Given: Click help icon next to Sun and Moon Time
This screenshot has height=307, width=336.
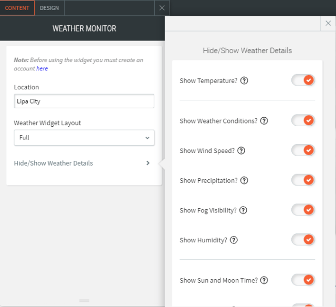Looking at the screenshot, I should 264,281.
